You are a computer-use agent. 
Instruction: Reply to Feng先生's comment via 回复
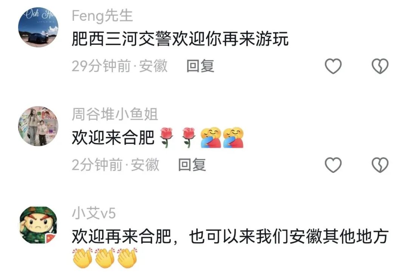coord(200,66)
